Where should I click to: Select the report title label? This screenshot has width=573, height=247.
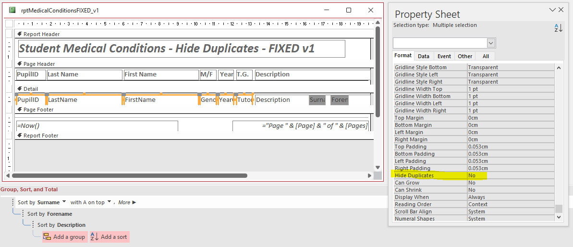182,49
